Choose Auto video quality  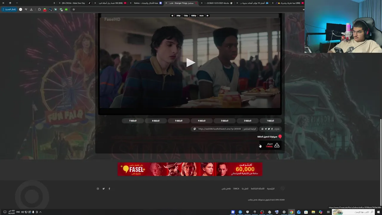pyautogui.click(x=201, y=16)
